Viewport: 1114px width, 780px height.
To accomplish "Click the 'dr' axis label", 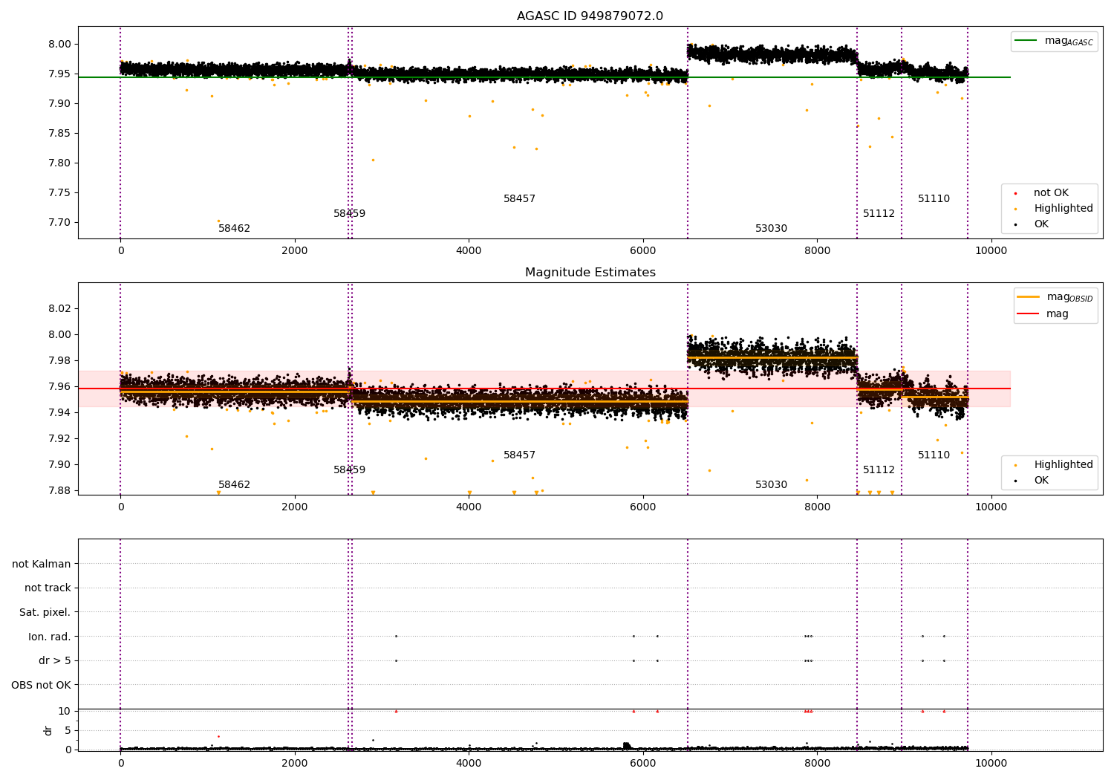I will (48, 730).
